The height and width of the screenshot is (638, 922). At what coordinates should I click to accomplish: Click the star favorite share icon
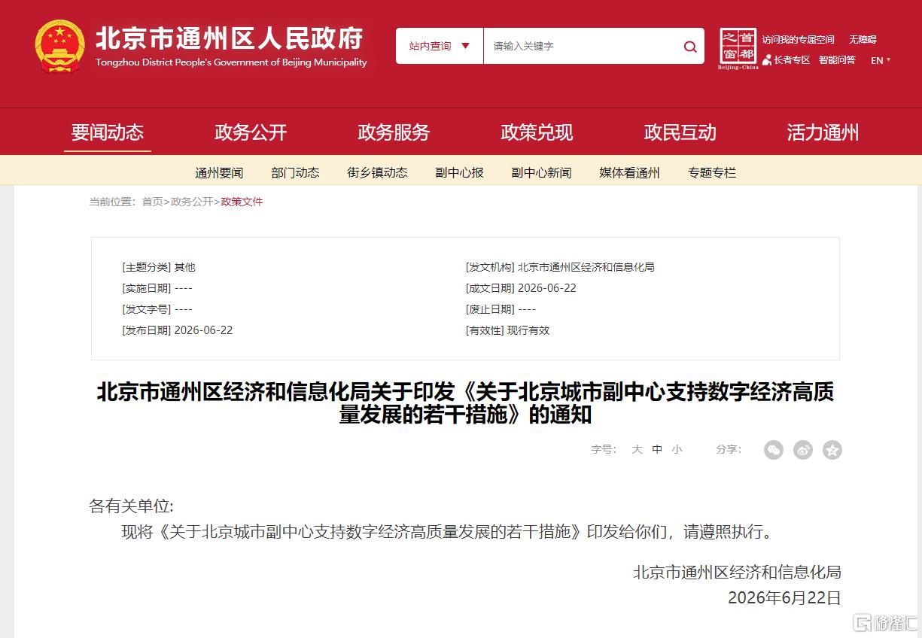pyautogui.click(x=832, y=450)
